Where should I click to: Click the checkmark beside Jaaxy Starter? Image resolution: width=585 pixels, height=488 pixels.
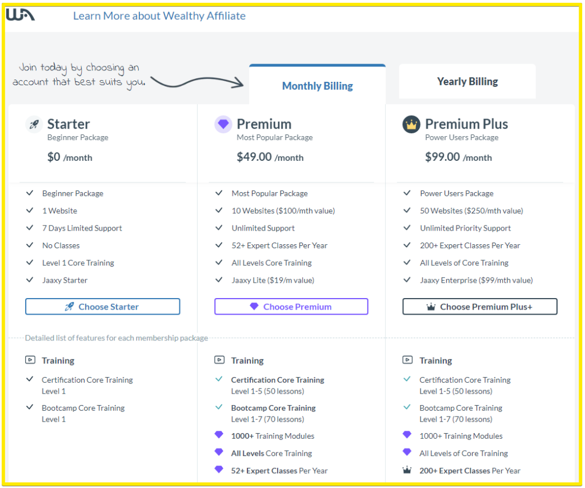click(x=30, y=280)
